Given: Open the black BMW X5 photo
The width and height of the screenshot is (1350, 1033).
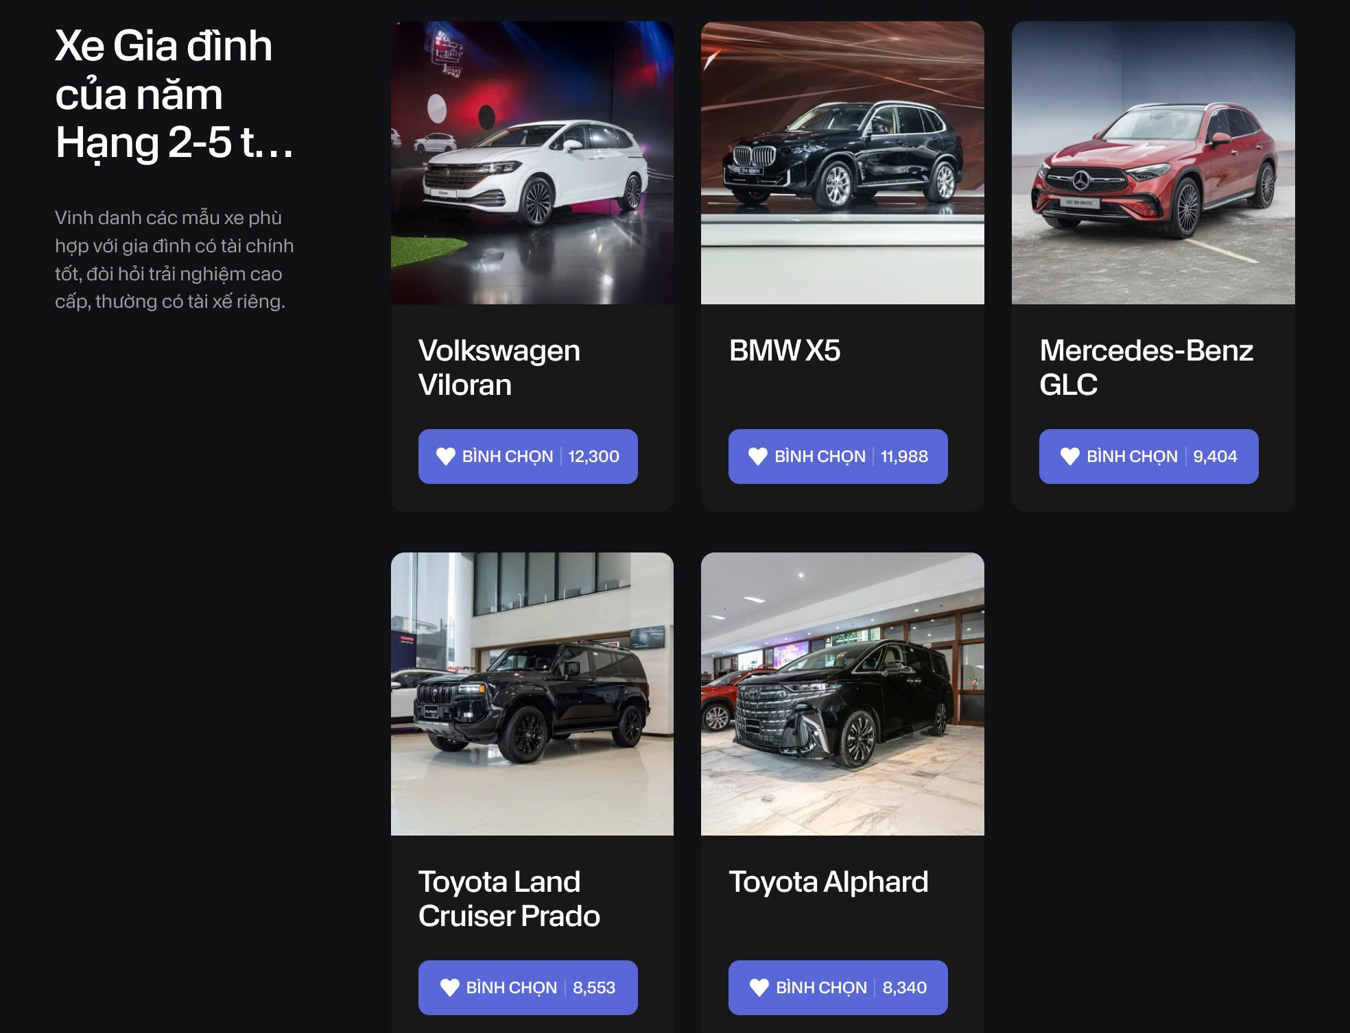Looking at the screenshot, I should [x=842, y=162].
